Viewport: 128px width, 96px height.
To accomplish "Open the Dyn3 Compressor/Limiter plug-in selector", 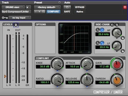I will (x=16, y=12).
